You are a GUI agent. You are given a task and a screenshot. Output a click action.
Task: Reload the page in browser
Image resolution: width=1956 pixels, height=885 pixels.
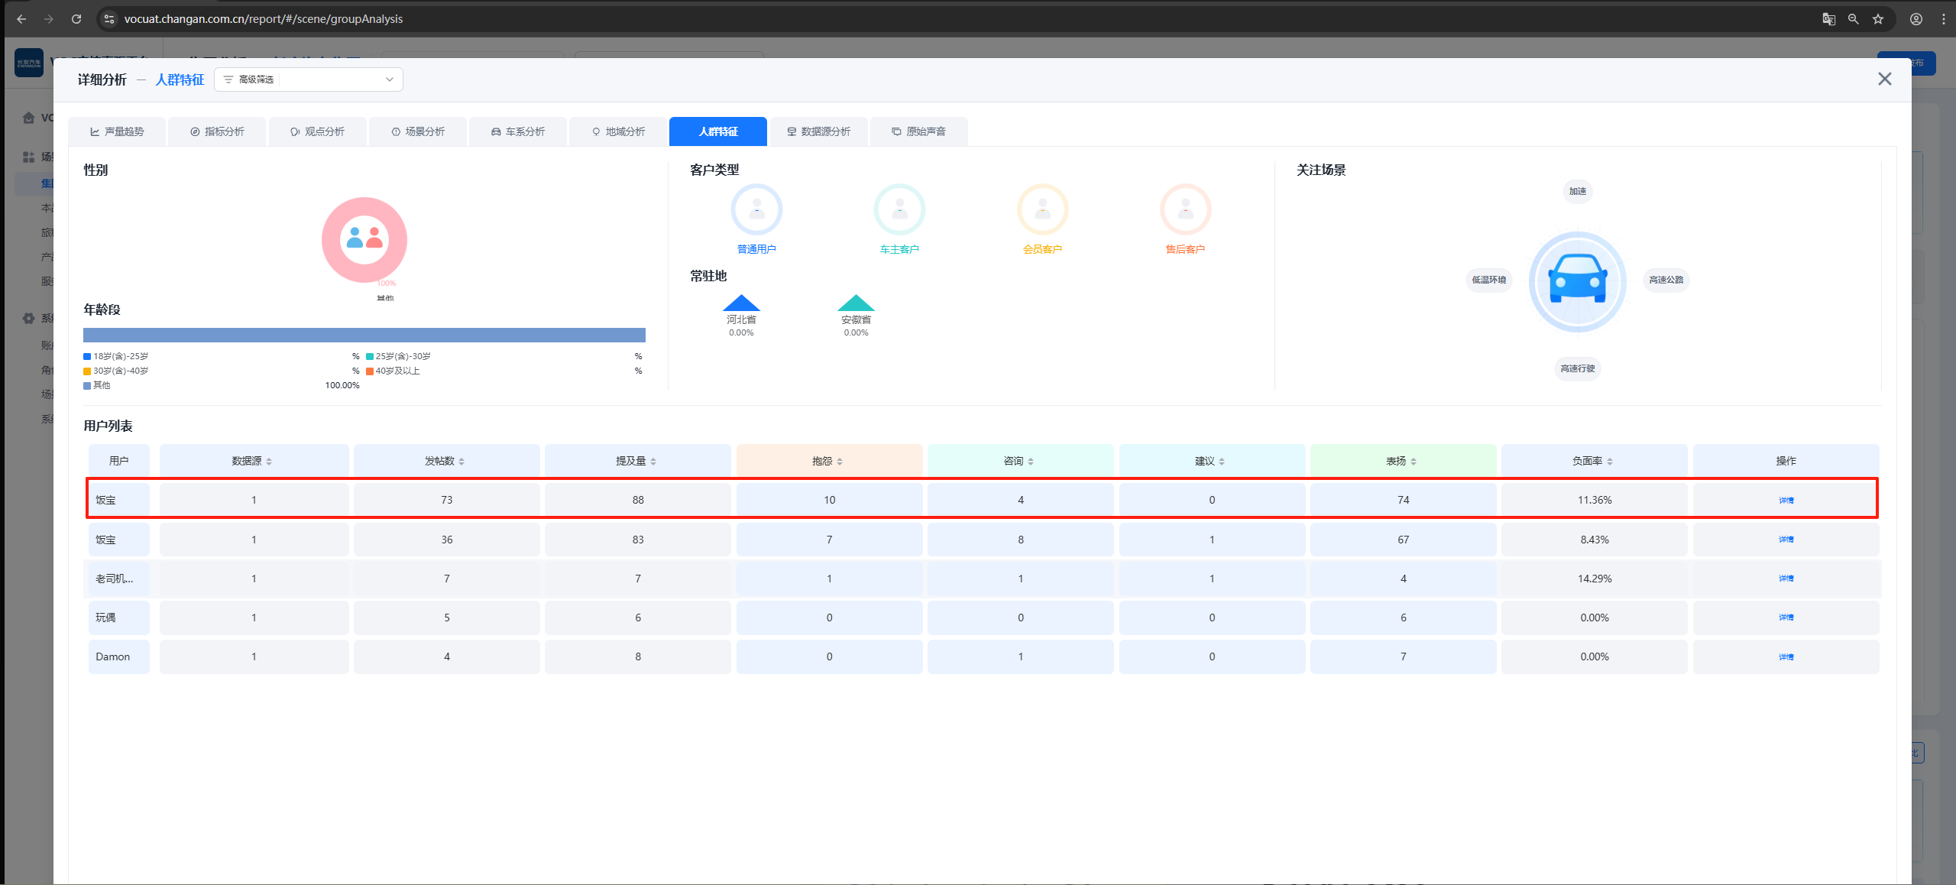[76, 19]
